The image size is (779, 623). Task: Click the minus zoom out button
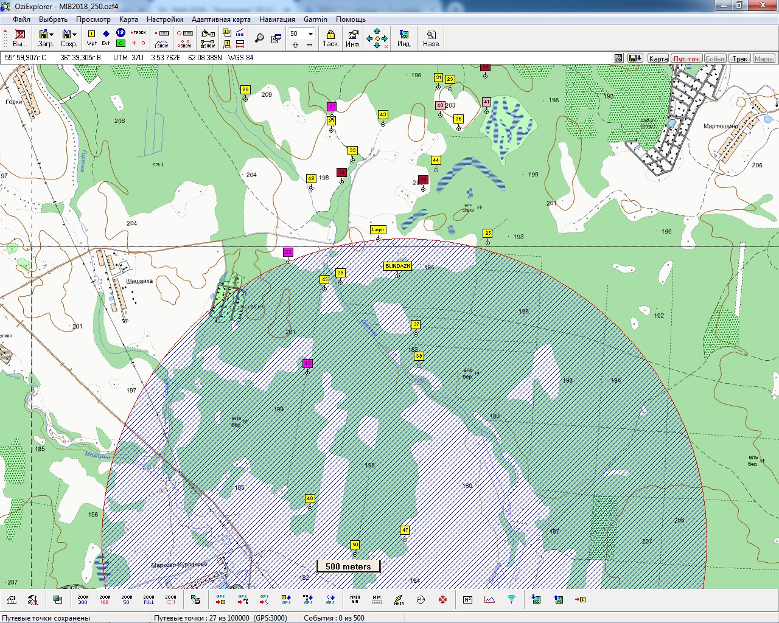(310, 45)
